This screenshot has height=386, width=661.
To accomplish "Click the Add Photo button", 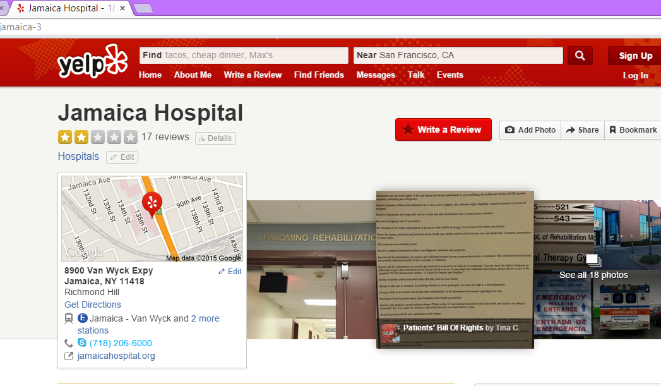I will (x=530, y=130).
